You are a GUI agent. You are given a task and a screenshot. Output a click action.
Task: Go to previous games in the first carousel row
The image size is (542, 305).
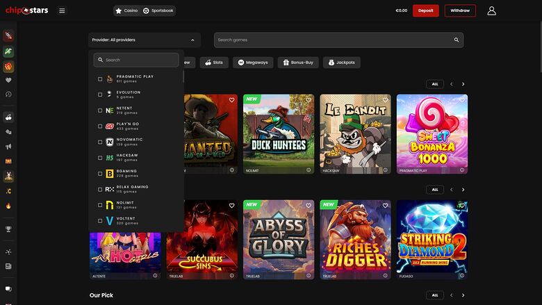click(x=452, y=84)
